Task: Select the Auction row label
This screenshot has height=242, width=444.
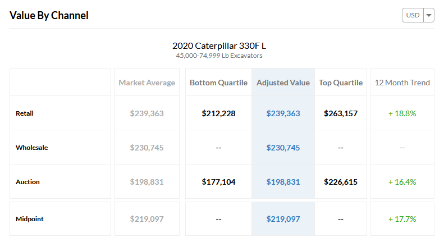Action: click(x=28, y=182)
